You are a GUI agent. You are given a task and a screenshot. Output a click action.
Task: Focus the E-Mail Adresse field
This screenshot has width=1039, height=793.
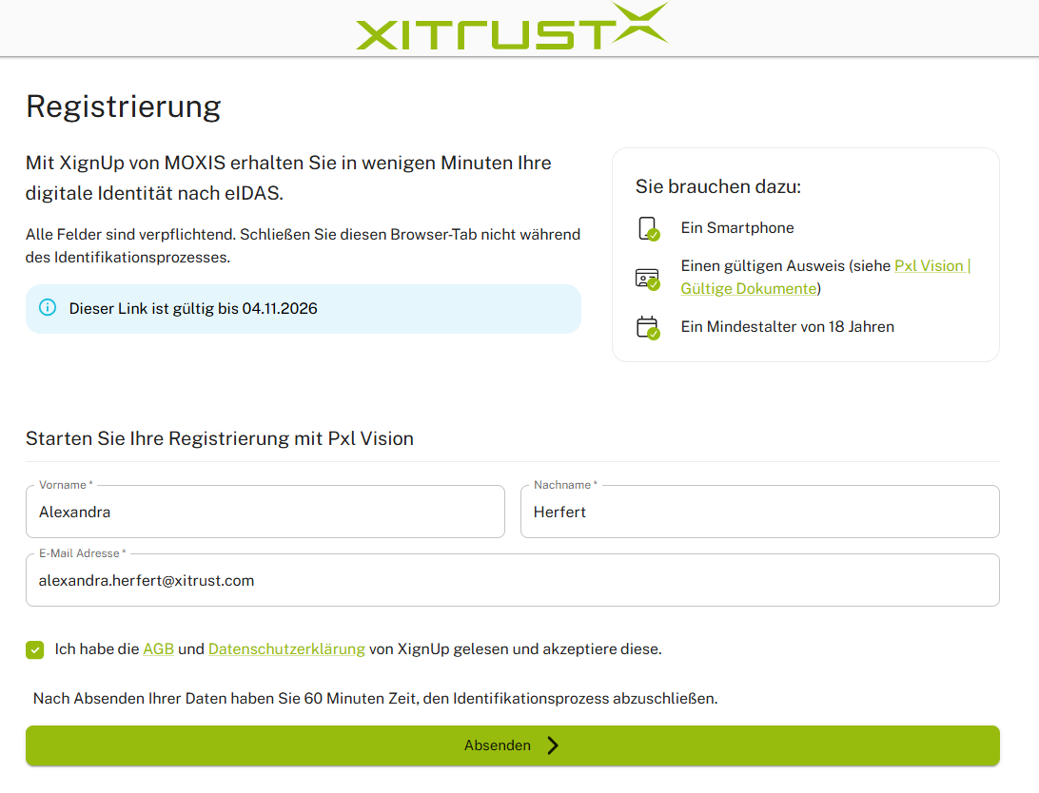pos(512,580)
